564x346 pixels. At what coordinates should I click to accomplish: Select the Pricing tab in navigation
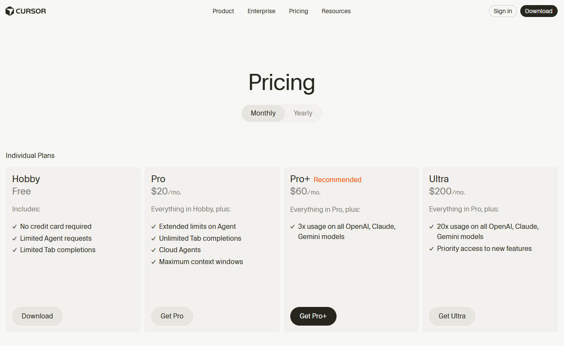point(298,11)
